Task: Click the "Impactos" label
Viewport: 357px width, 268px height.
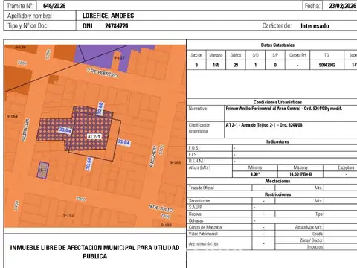Action: [315, 247]
